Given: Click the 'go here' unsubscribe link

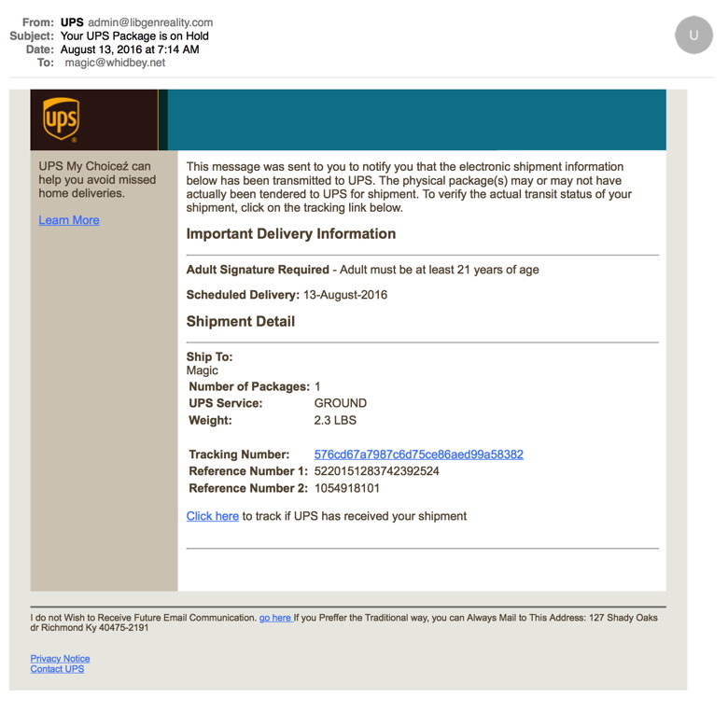Looking at the screenshot, I should [x=275, y=618].
